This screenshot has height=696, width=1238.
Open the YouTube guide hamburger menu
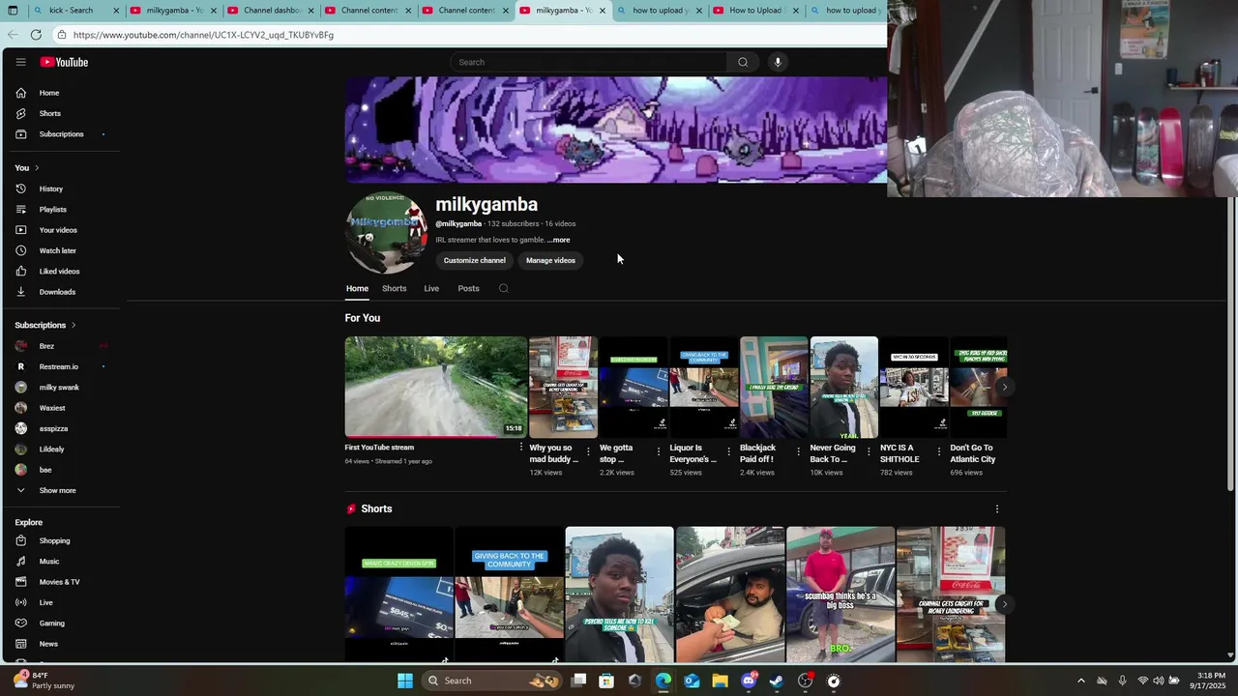(20, 62)
